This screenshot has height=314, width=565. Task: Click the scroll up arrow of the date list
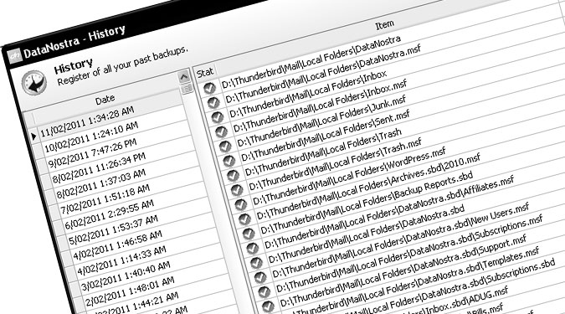tap(184, 77)
